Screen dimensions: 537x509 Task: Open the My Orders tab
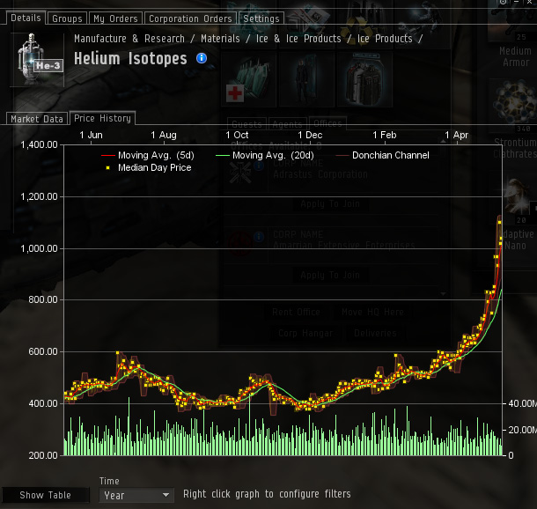click(x=115, y=18)
